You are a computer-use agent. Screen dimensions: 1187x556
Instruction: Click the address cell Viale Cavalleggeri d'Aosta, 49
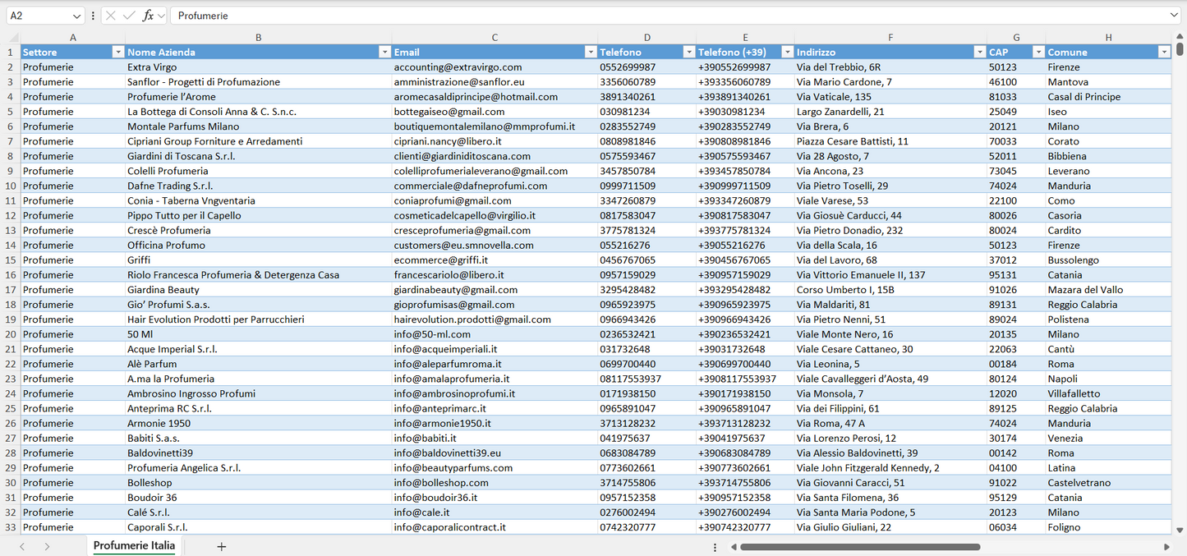[890, 379]
